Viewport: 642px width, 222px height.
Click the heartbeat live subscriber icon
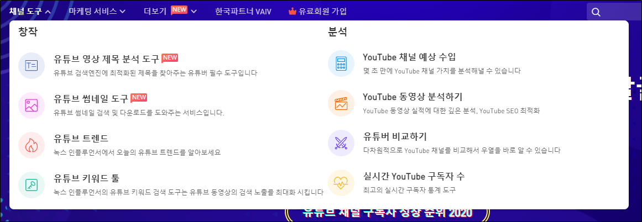(341, 182)
